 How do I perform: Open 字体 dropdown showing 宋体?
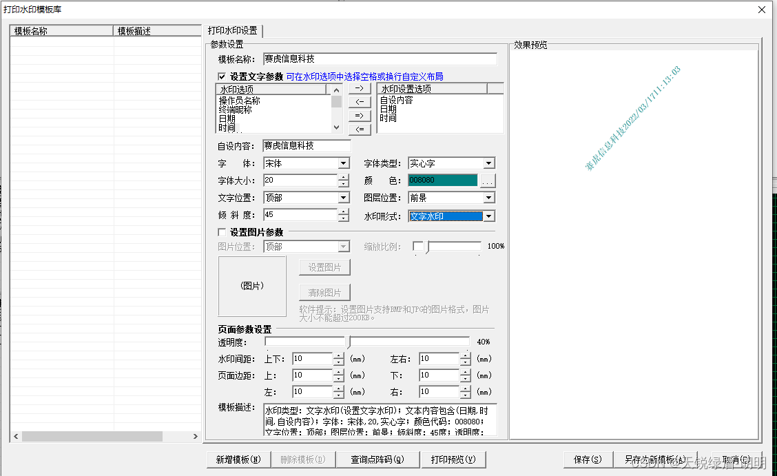click(x=344, y=163)
